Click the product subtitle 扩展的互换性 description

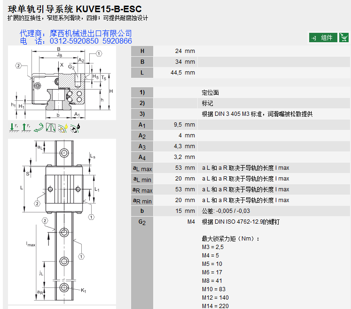tap(78, 18)
